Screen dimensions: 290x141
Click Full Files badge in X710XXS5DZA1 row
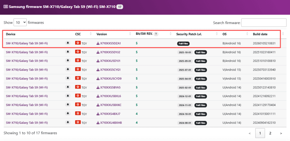[184, 44]
